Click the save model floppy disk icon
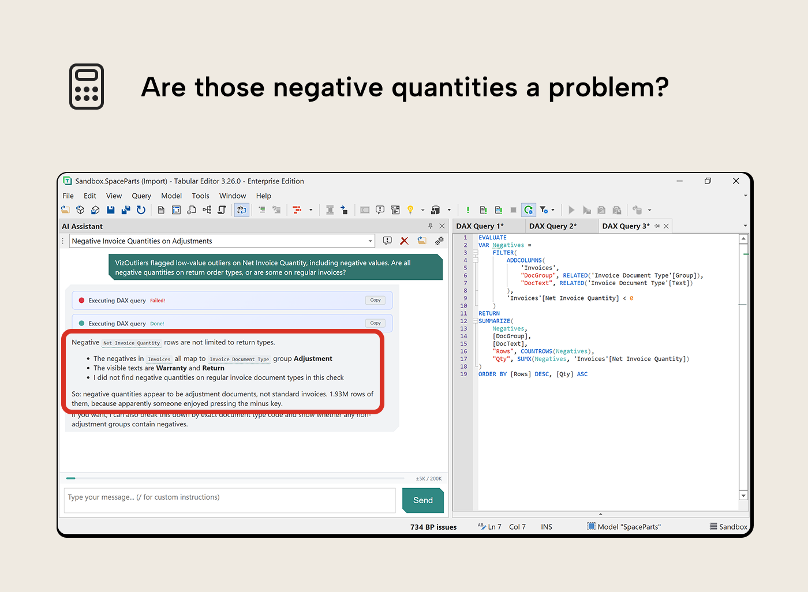Screen dimensions: 808x592 (x=111, y=210)
